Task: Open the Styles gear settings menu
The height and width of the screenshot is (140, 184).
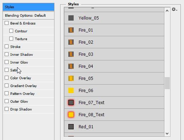Action: click(x=174, y=9)
